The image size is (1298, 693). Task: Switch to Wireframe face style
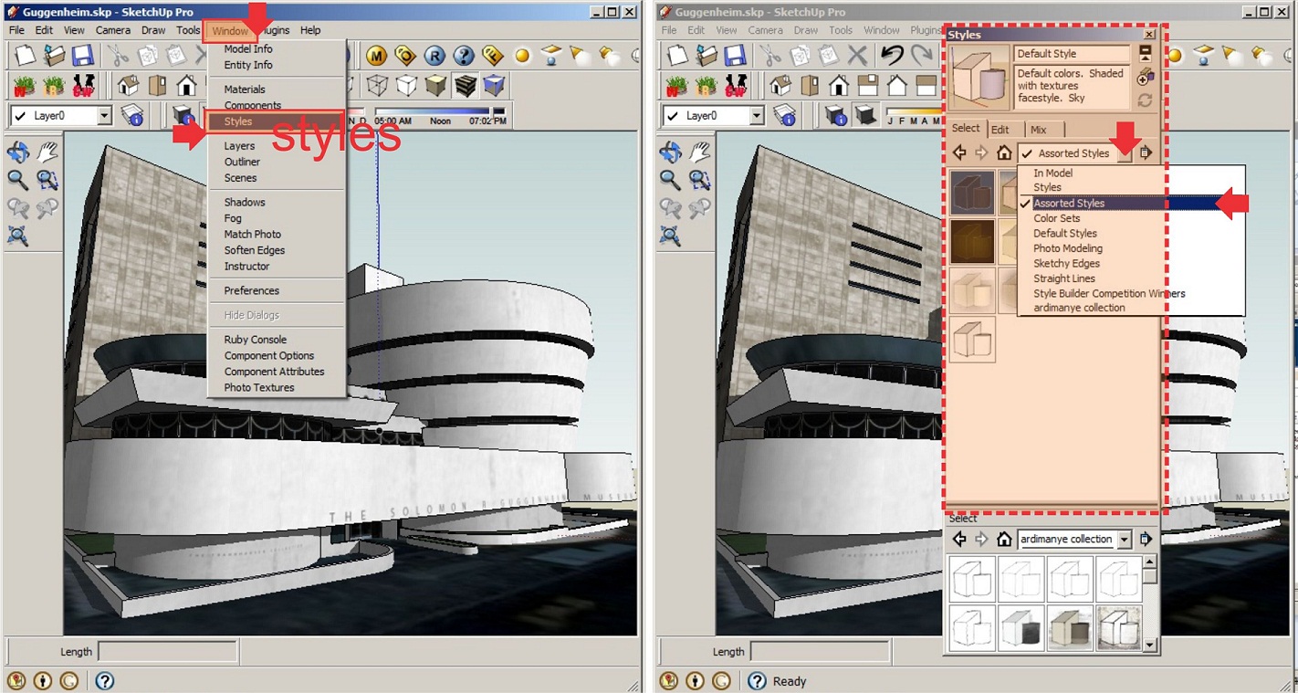pos(377,85)
